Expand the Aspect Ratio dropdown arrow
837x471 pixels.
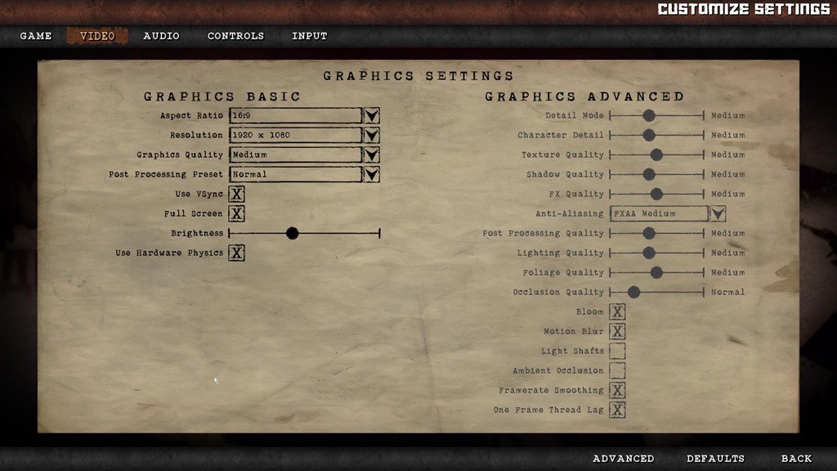[x=372, y=116]
